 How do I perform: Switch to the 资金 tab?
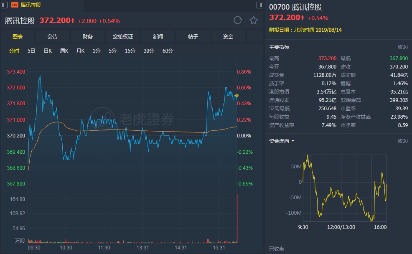tap(228, 37)
